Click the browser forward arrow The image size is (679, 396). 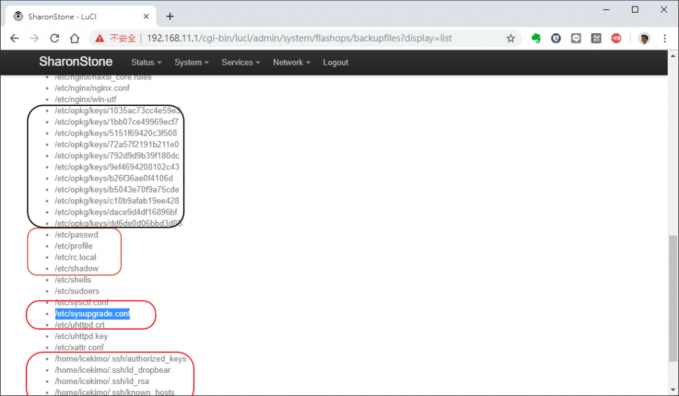(34, 38)
